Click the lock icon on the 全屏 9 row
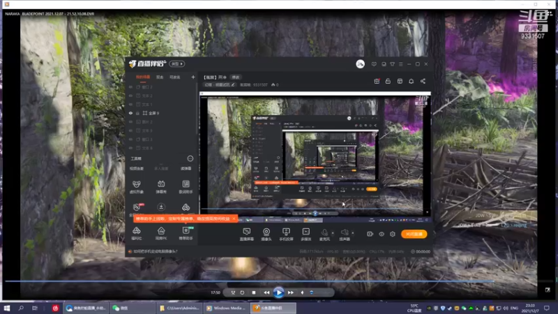The image size is (558, 314). [137, 113]
